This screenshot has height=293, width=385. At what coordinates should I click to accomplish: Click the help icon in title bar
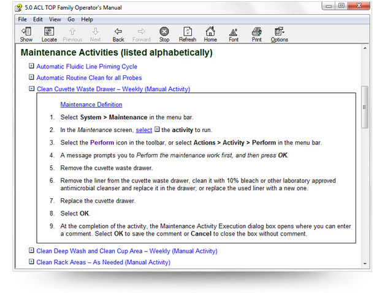coord(18,8)
